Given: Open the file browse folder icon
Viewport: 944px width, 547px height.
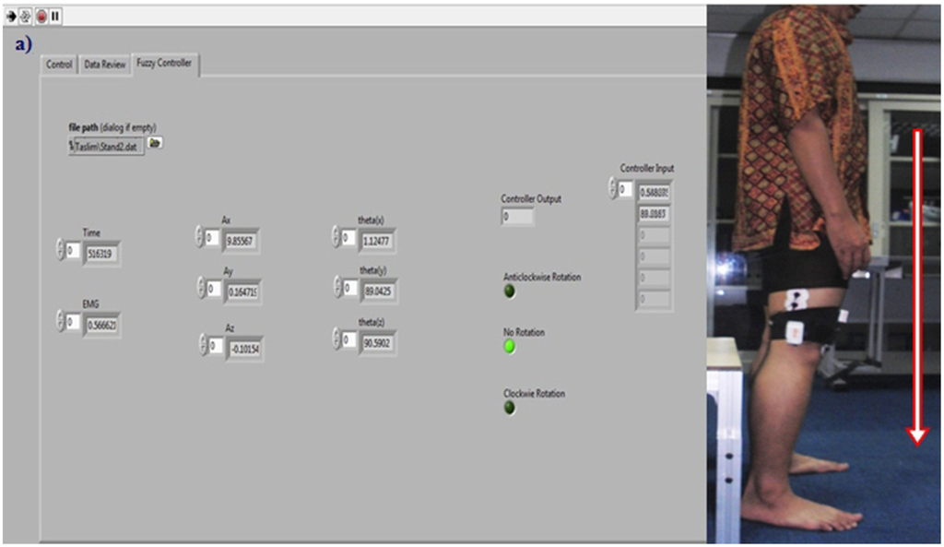Looking at the screenshot, I should click(156, 143).
